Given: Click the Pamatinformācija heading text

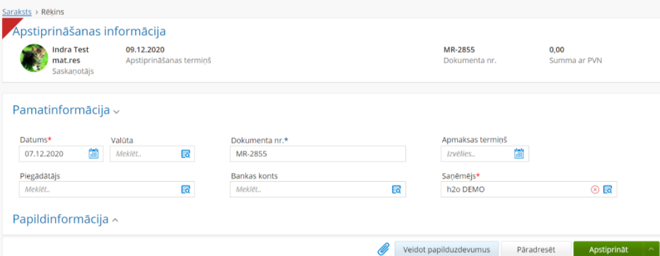Looking at the screenshot, I should pyautogui.click(x=61, y=110).
